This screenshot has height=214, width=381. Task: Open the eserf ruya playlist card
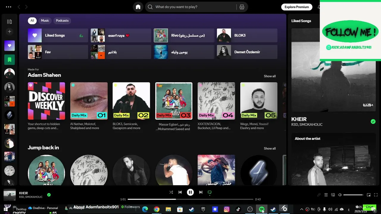pos(121,35)
